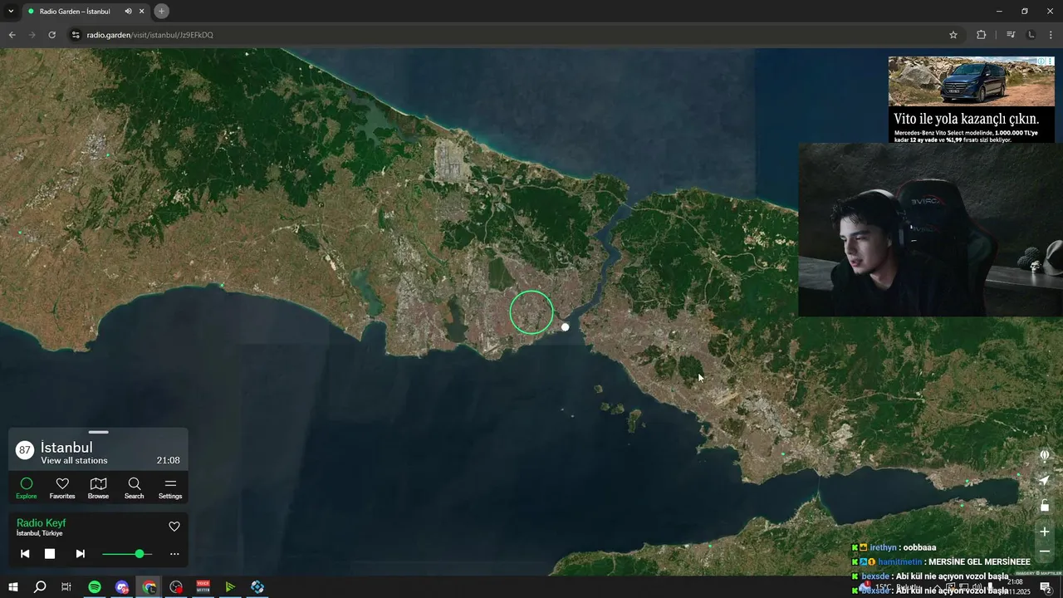Open the Search tab
The height and width of the screenshot is (598, 1063).
[134, 488]
